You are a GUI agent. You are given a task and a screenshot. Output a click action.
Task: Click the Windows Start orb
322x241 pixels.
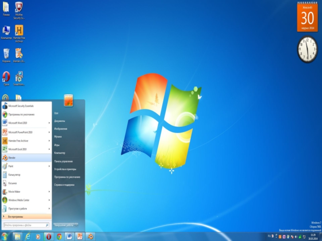click(4, 237)
